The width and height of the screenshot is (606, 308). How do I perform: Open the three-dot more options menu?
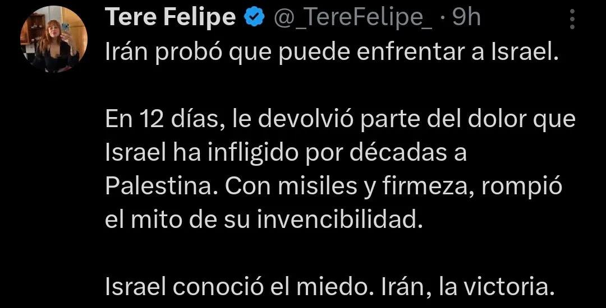click(x=572, y=18)
